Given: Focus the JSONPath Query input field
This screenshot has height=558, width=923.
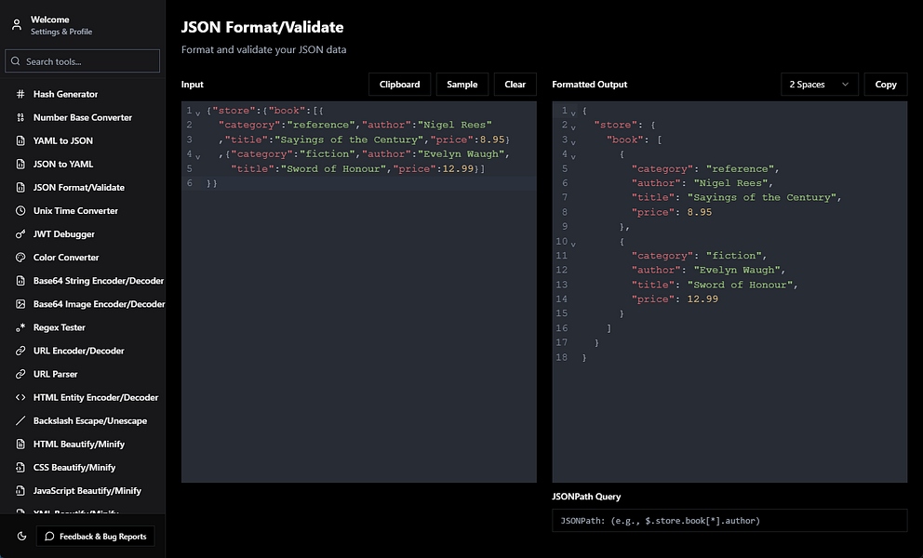Looking at the screenshot, I should click(729, 520).
